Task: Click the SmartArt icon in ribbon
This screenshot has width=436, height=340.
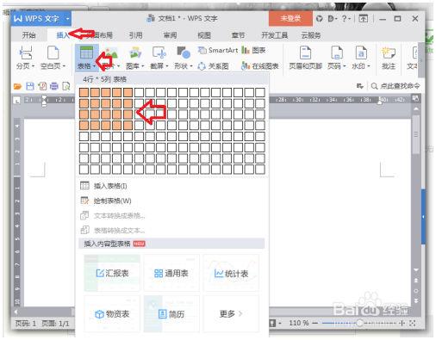Action: tap(202, 50)
